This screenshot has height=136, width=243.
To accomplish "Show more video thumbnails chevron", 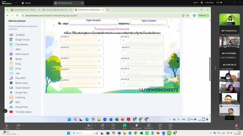I will point(230,118).
